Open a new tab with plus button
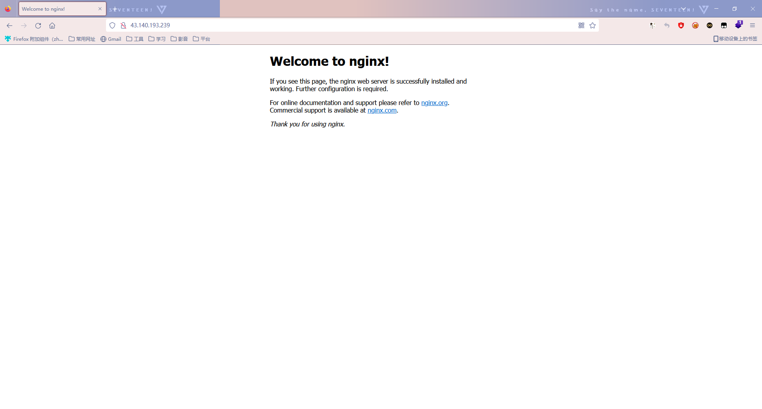 tap(115, 9)
